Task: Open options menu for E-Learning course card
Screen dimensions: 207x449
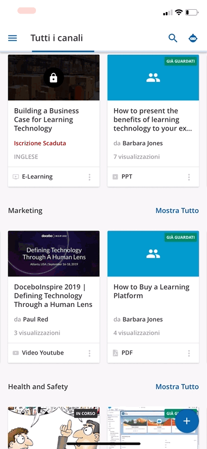Action: pos(89,177)
